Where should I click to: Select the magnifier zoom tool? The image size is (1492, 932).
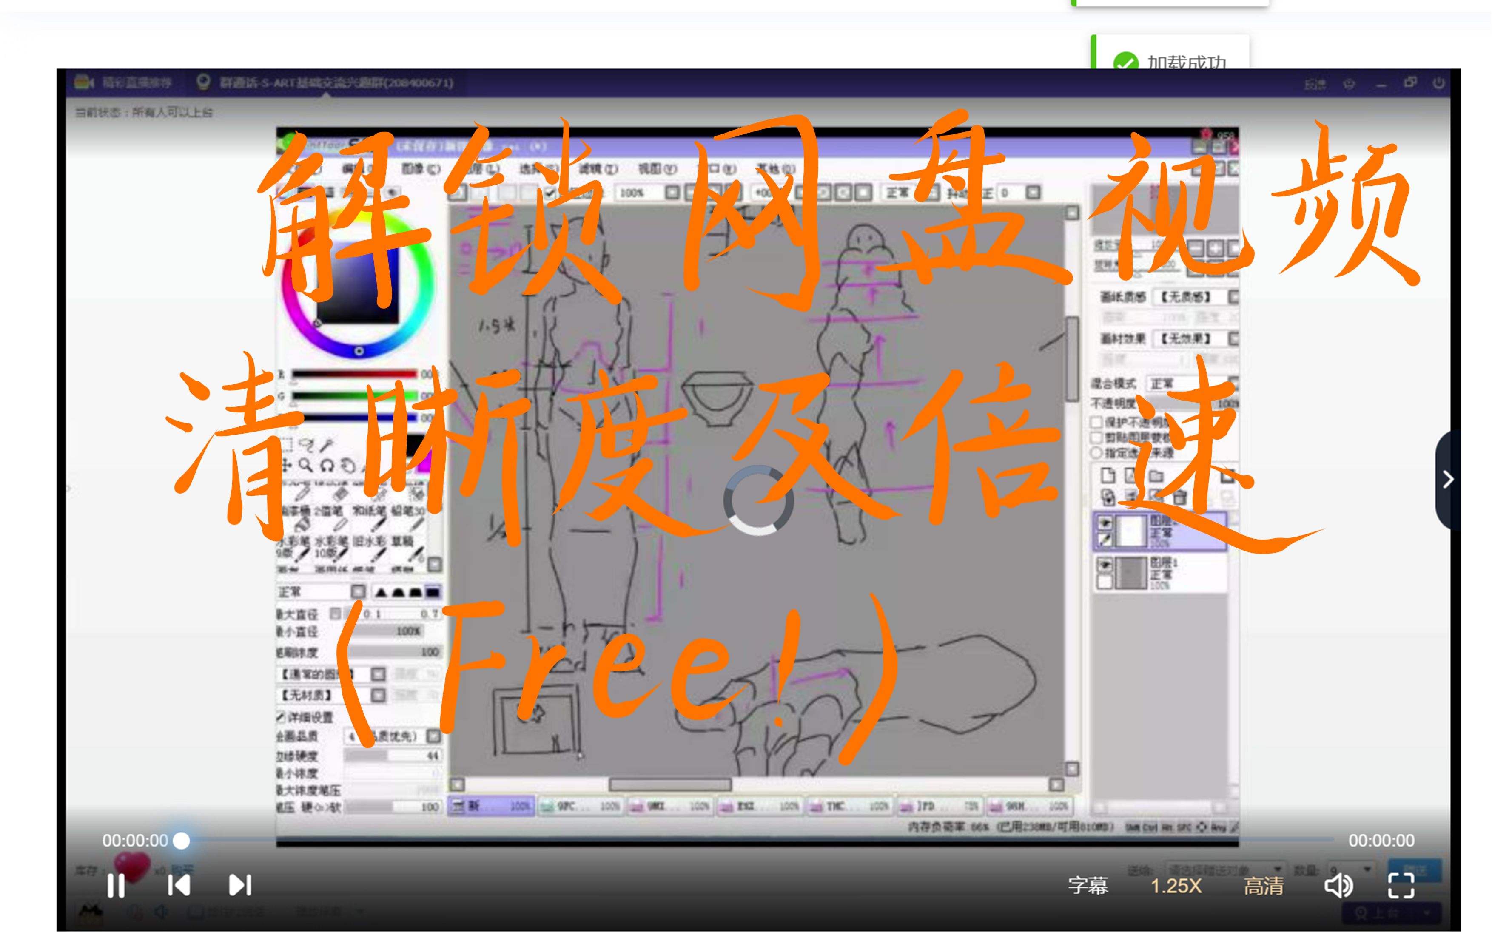click(x=306, y=465)
